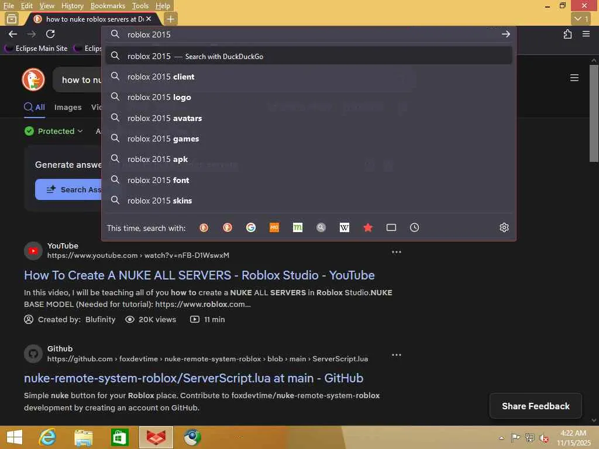Search this time with the orange MG engine
Screen dimensions: 599x449
pos(274,227)
